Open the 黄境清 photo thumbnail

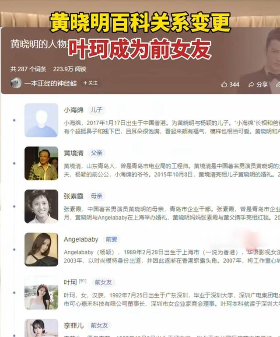click(x=41, y=163)
